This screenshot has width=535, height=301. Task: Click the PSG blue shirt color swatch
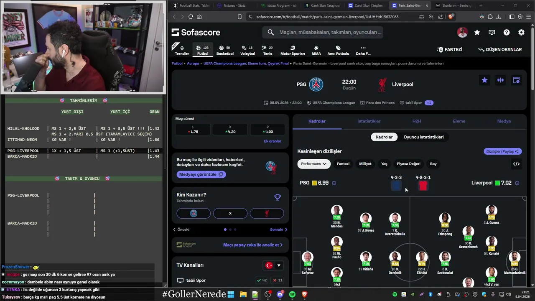coord(396,186)
